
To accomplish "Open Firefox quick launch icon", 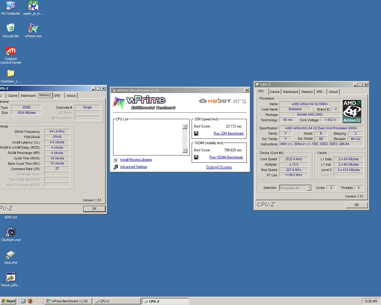I will point(30,301).
